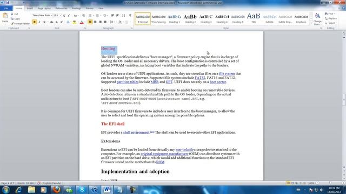Click the volume icon in the system tray
Image resolution: width=346 pixels, height=194 pixels.
coord(322,190)
